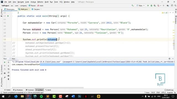Image resolution: width=177 pixels, height=99 pixels.
Task: Switch to the Math.java tab
Action: tap(24, 9)
